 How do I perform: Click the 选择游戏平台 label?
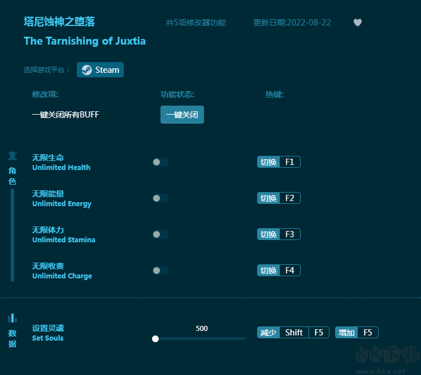click(x=46, y=70)
